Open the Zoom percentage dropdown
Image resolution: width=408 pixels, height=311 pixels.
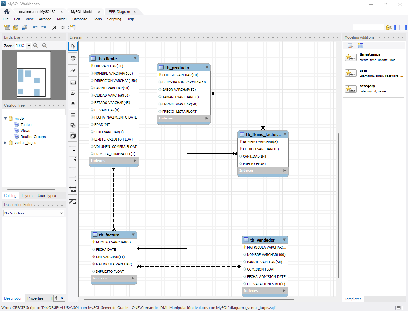tap(29, 46)
